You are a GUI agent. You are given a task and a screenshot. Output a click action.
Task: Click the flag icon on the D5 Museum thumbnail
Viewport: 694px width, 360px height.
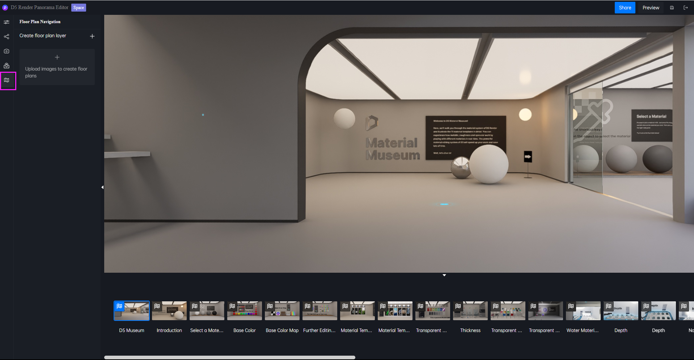click(119, 306)
